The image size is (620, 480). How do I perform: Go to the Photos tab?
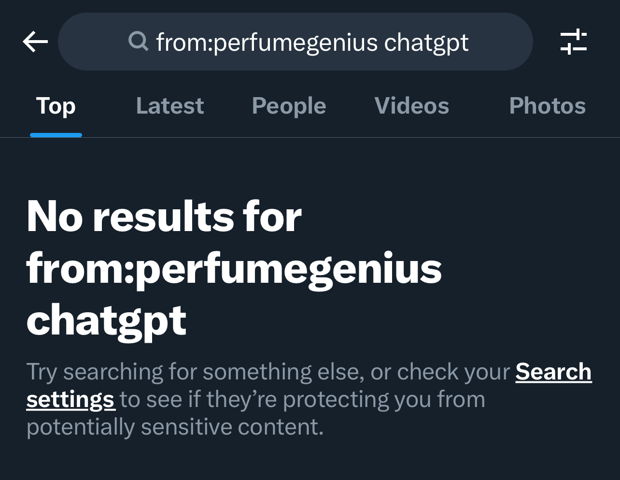tap(547, 106)
